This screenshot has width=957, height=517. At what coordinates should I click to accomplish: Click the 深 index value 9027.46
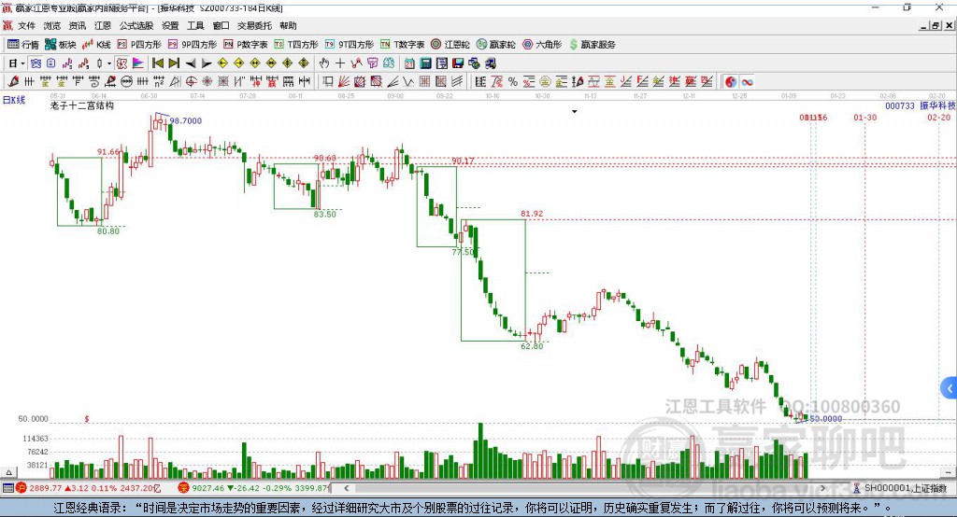tap(207, 488)
